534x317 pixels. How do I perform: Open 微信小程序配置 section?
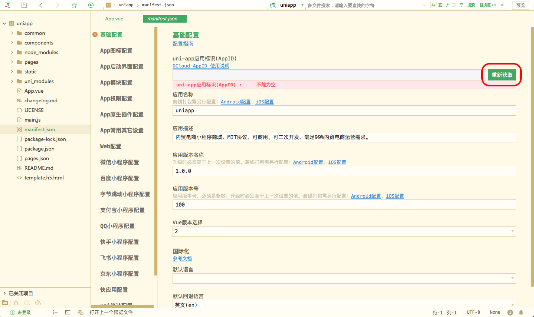pyautogui.click(x=119, y=162)
